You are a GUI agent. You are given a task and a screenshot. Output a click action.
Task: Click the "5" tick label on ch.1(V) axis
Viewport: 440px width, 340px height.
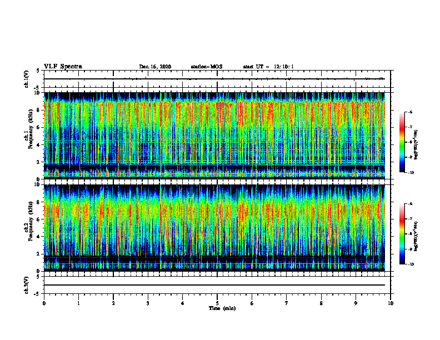point(39,71)
